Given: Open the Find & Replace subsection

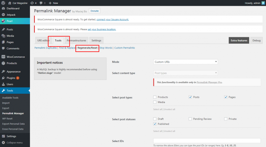Looking at the screenshot, I should tap(67, 48).
